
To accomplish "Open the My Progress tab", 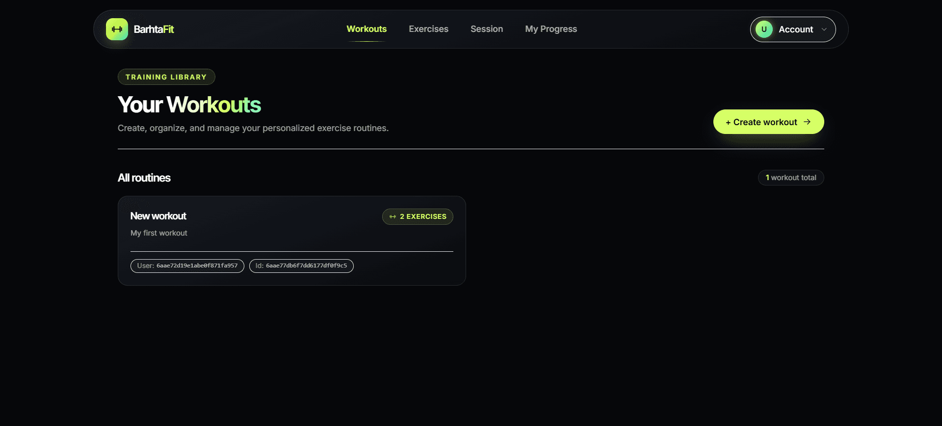I will (x=551, y=29).
